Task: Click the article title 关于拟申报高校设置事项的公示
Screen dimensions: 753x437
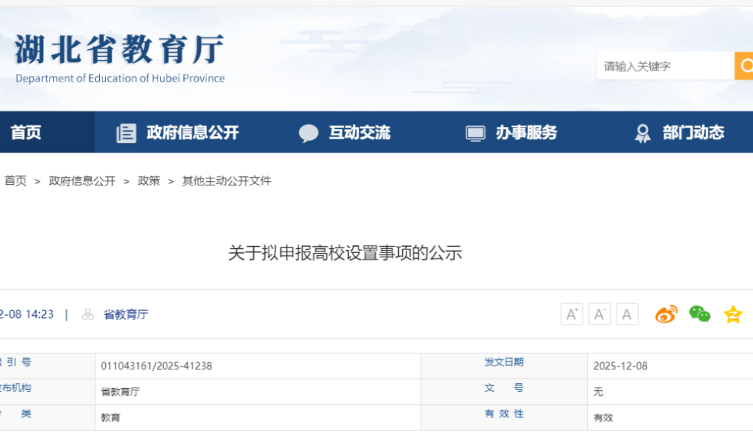Action: point(345,252)
